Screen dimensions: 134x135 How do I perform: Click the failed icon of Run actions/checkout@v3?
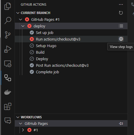32,39
